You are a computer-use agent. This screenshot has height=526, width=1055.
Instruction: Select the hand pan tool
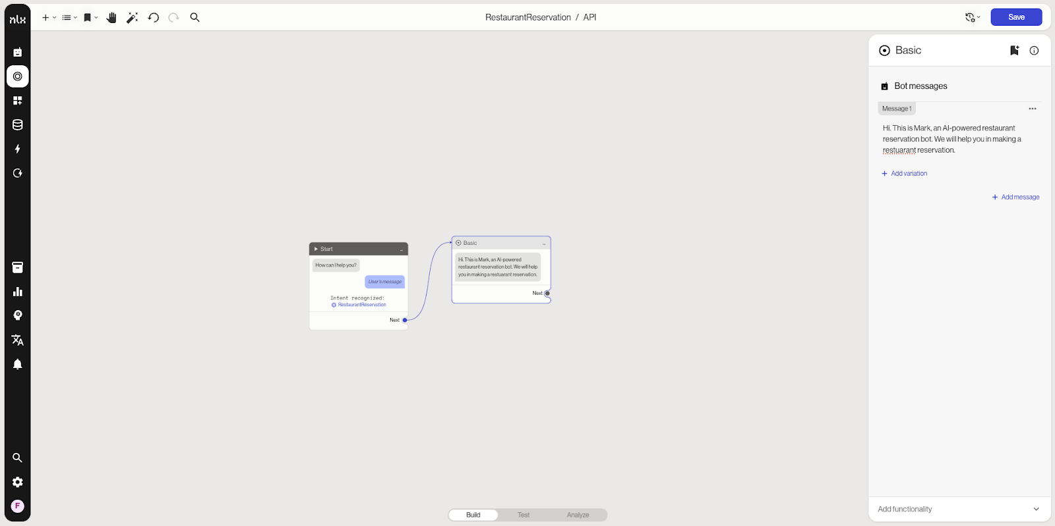111,18
